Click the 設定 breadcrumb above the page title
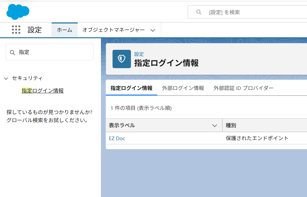Viewport: 307px width, 197px height. (139, 54)
